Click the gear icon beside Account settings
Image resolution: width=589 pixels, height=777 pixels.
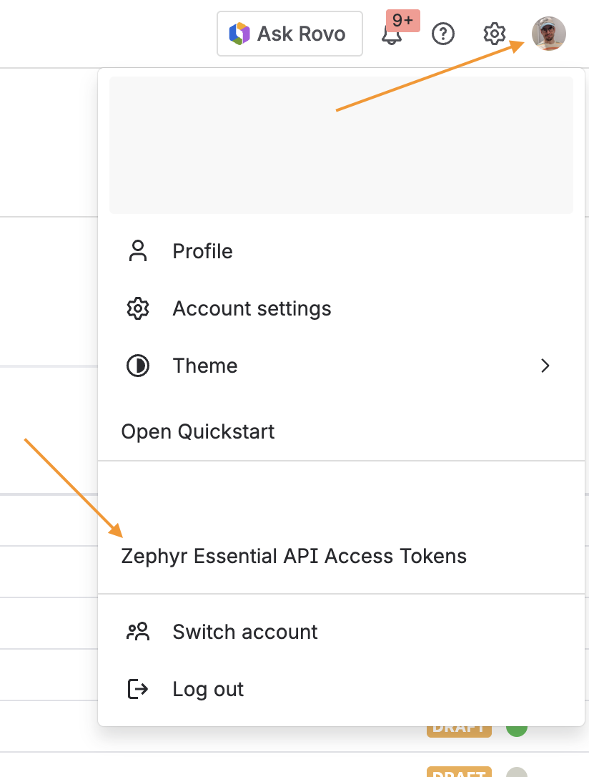click(137, 308)
